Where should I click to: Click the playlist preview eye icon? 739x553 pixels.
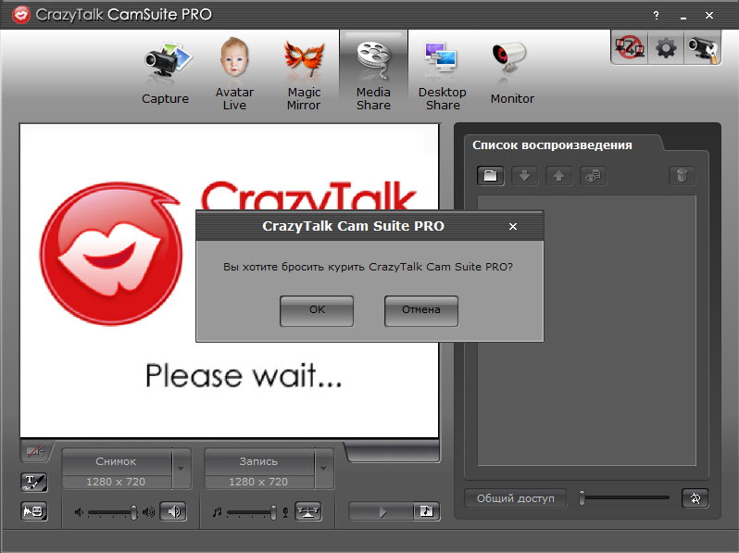tap(593, 176)
